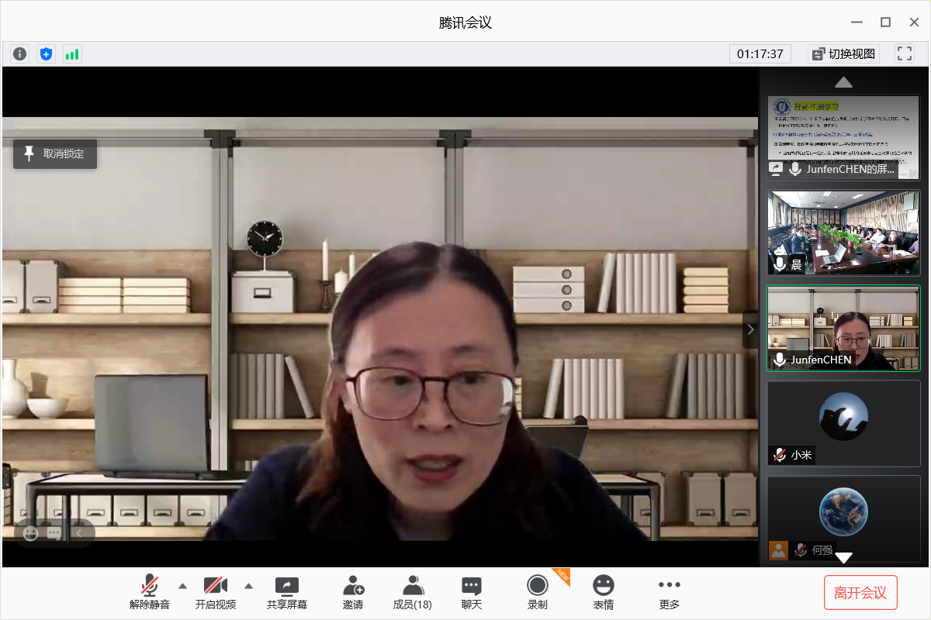This screenshot has height=620, width=931.
Task: Turn on camera with 开启视频
Action: pos(215,593)
